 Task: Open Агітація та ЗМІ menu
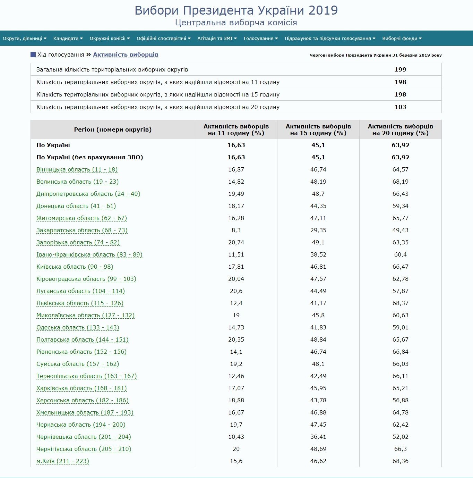pos(217,39)
